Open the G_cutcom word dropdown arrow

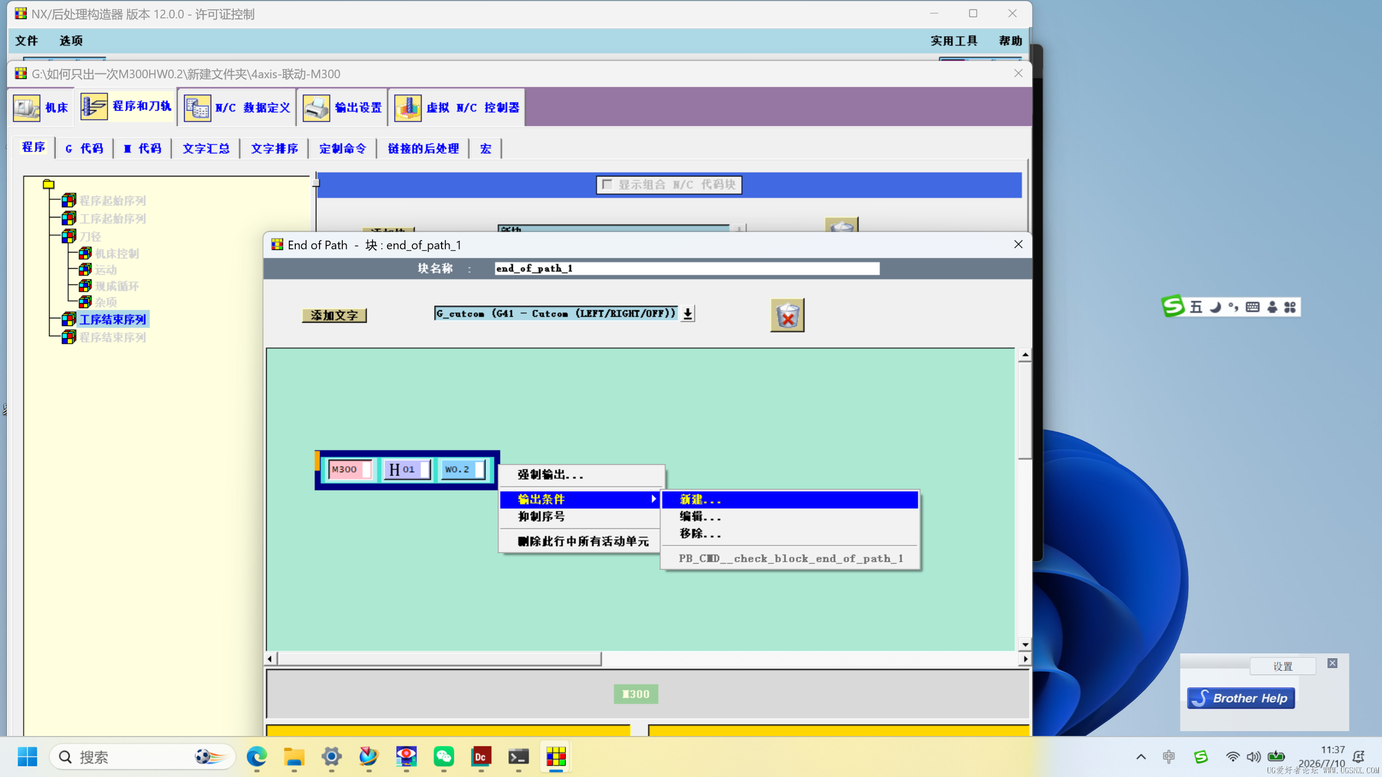pos(688,313)
